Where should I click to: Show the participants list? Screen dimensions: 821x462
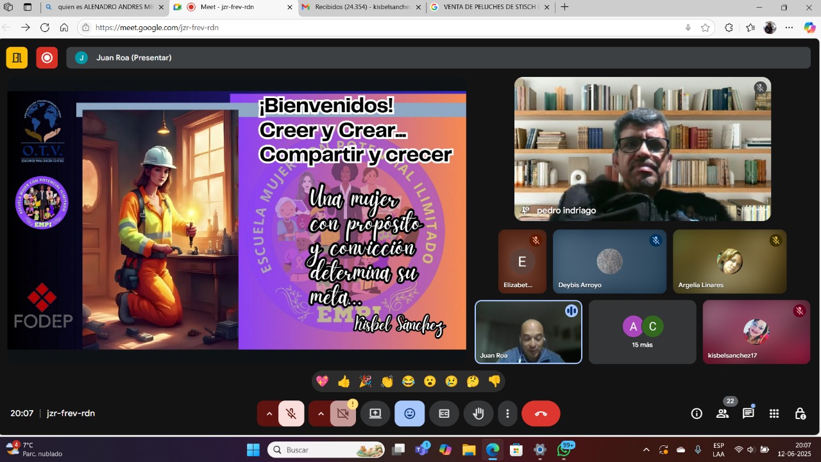coord(723,414)
